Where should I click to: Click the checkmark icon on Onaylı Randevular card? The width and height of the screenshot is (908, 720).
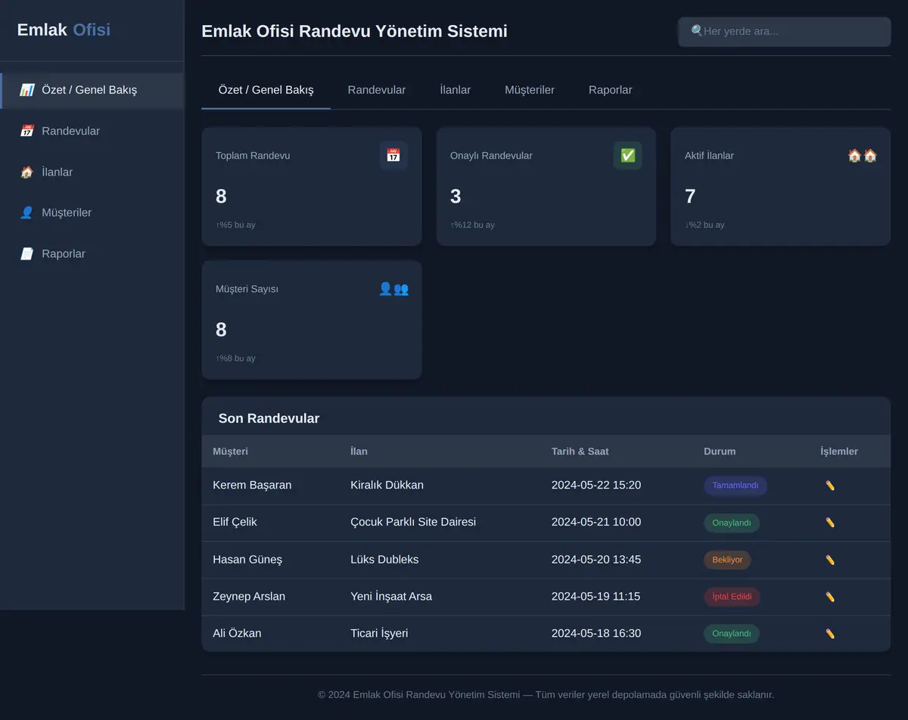(x=627, y=156)
